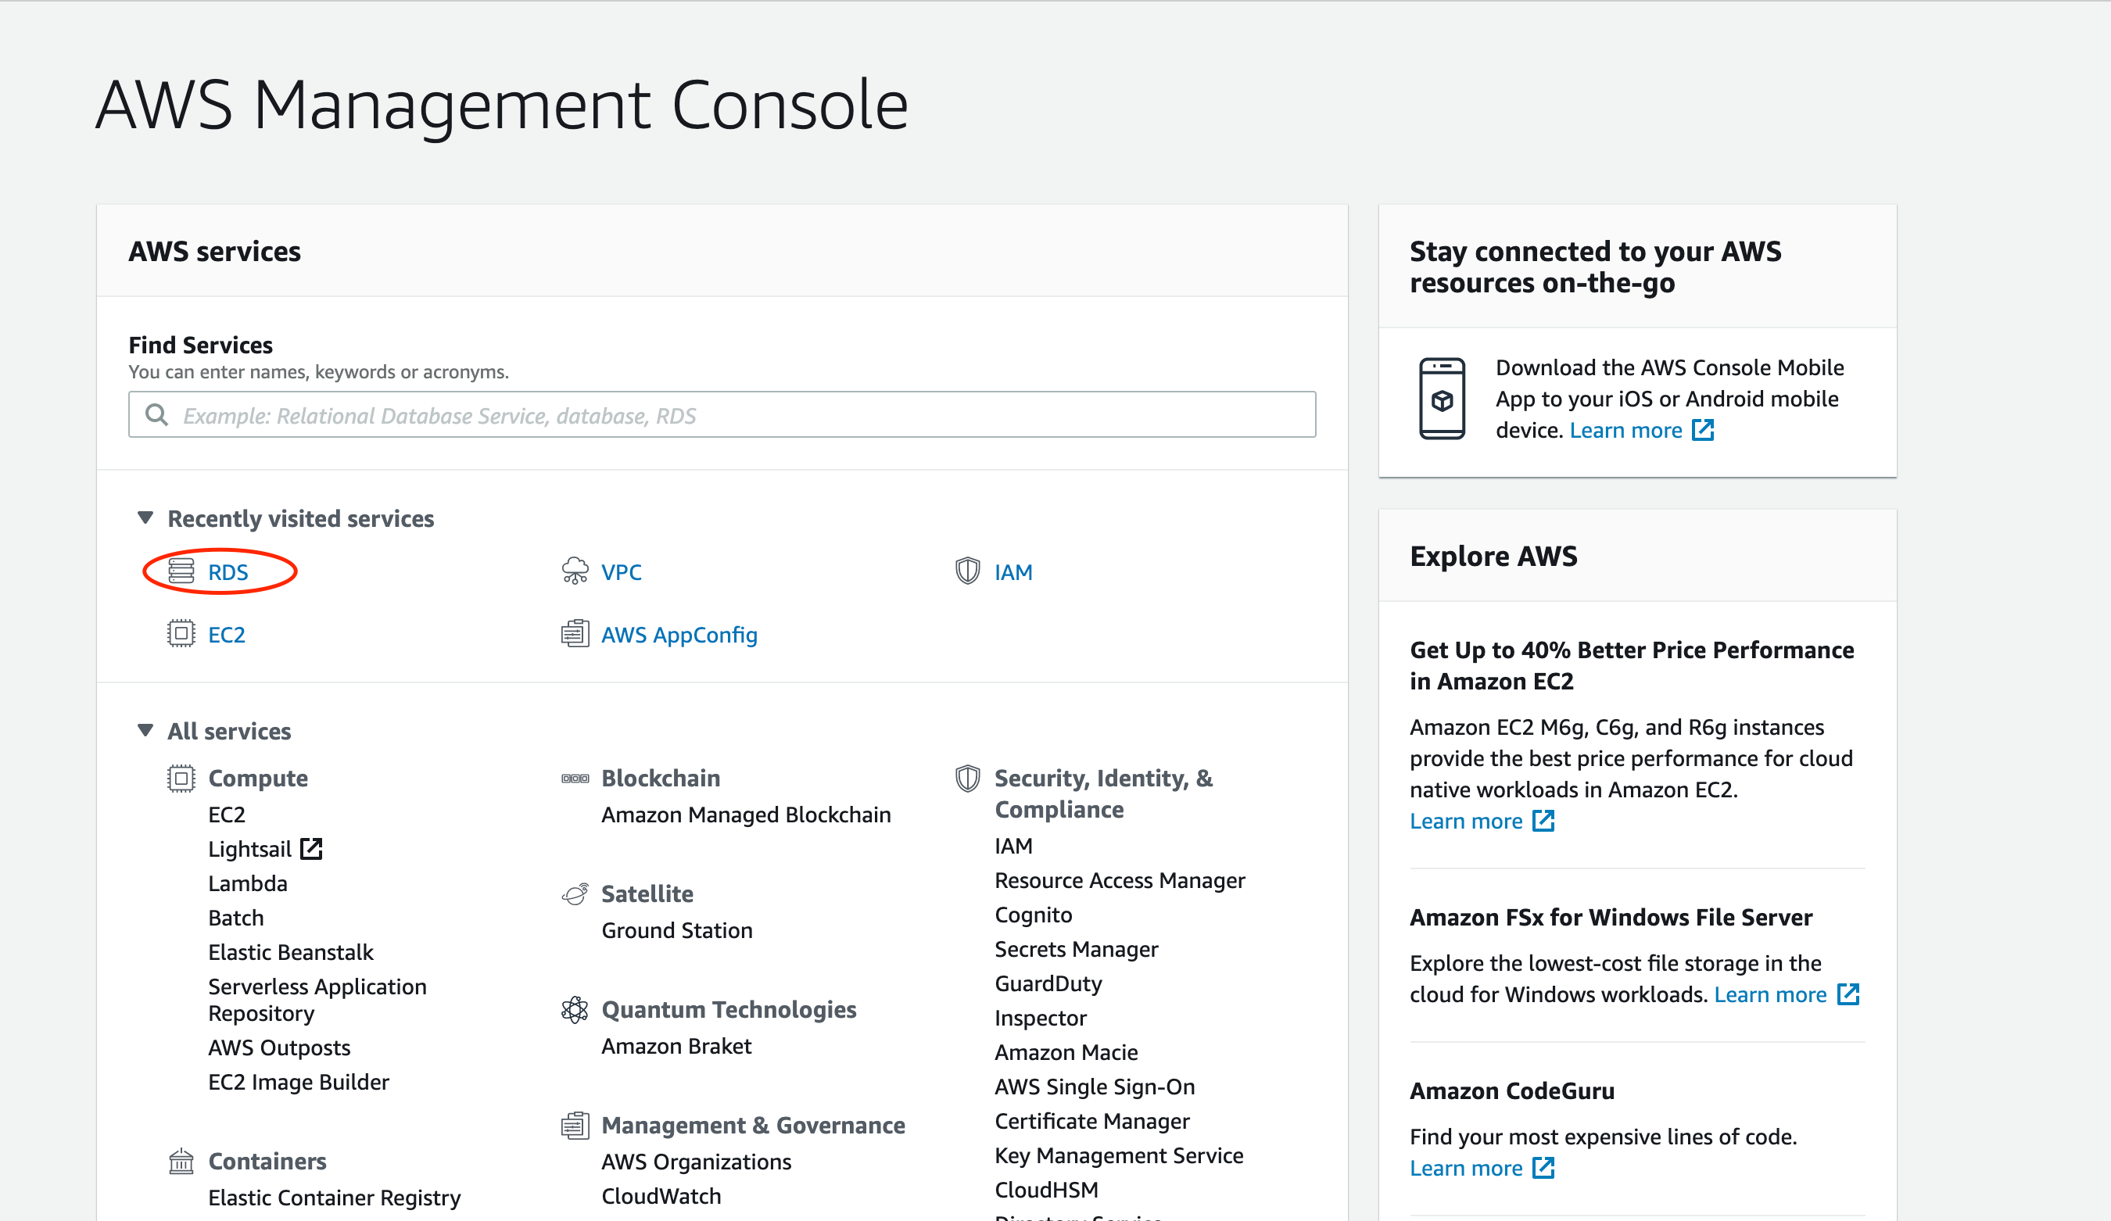
Task: Open Learn more for AWS Console Mobile App
Action: point(1626,431)
